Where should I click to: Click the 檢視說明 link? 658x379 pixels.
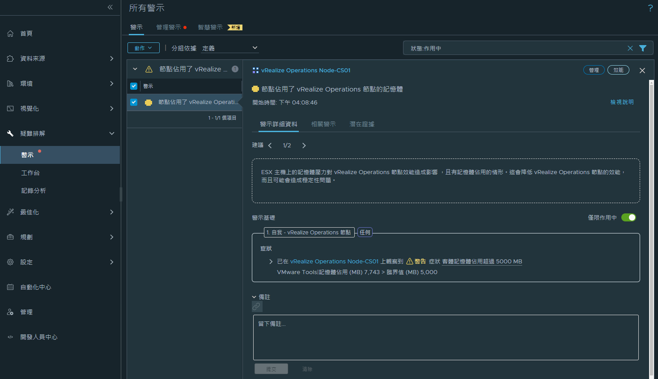pyautogui.click(x=622, y=102)
